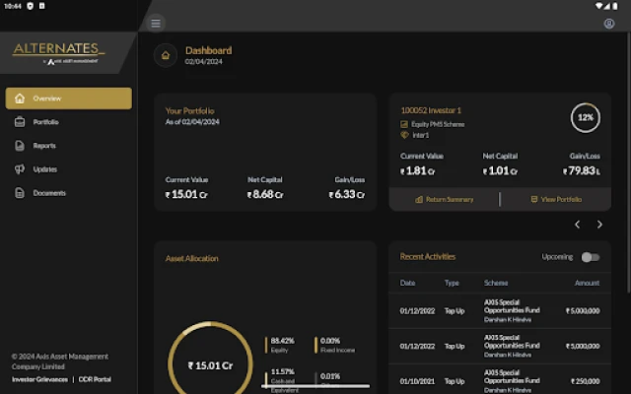The width and height of the screenshot is (631, 394).
Task: Toggle the Upcoming activities switch
Action: coord(590,257)
